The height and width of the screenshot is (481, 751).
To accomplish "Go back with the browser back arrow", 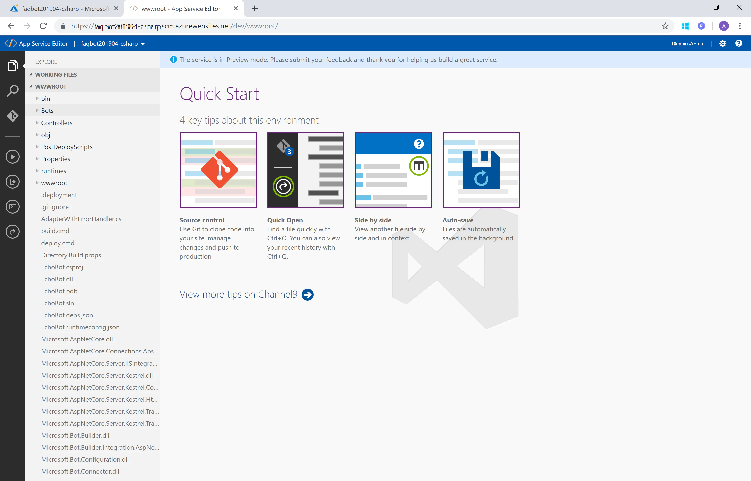I will [x=11, y=26].
